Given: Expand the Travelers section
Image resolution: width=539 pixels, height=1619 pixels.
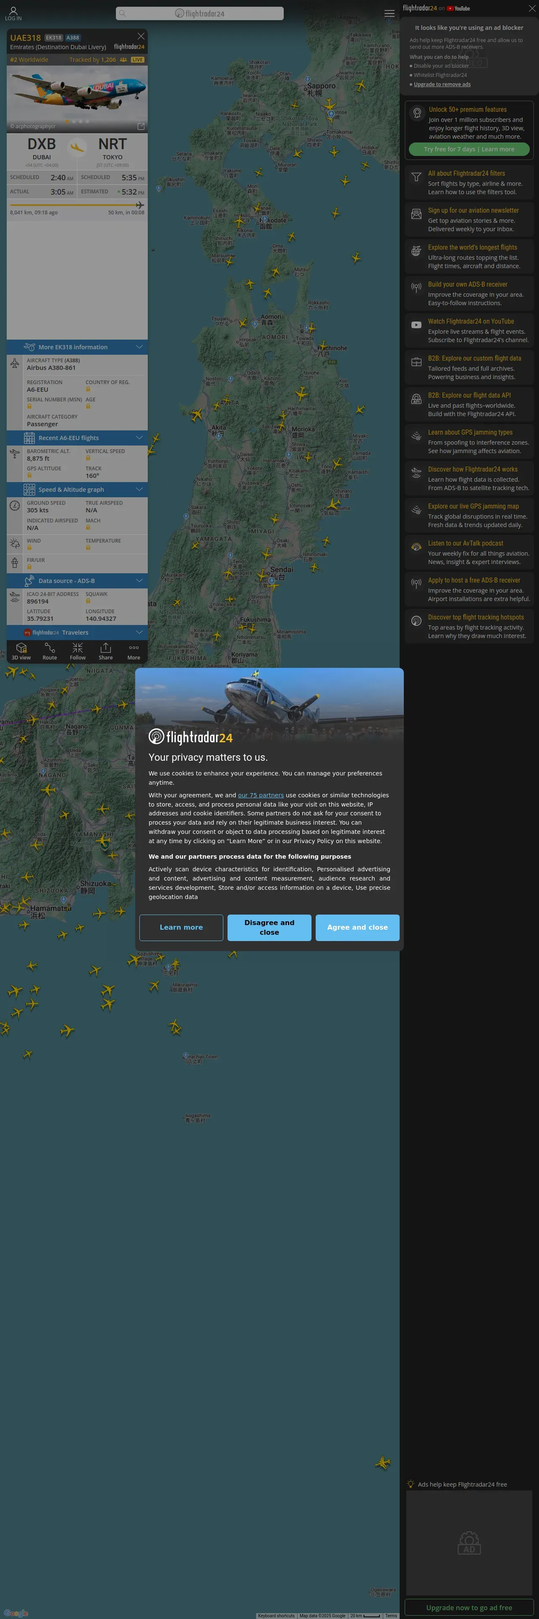Looking at the screenshot, I should (77, 632).
